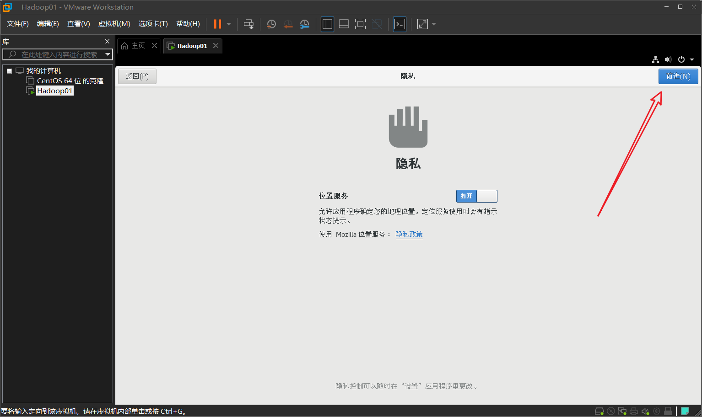Open the snapshot manager
The width and height of the screenshot is (702, 417).
(x=304, y=24)
